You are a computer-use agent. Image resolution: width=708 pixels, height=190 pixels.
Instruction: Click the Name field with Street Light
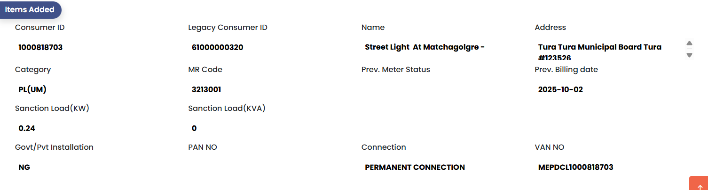point(441,47)
